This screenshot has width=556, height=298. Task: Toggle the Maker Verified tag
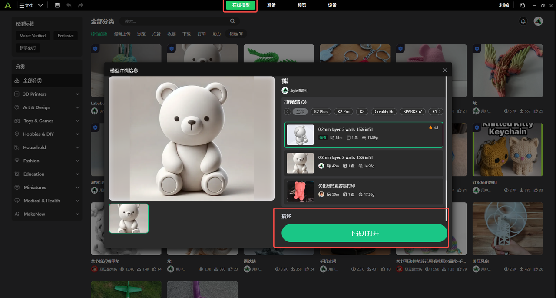[33, 36]
